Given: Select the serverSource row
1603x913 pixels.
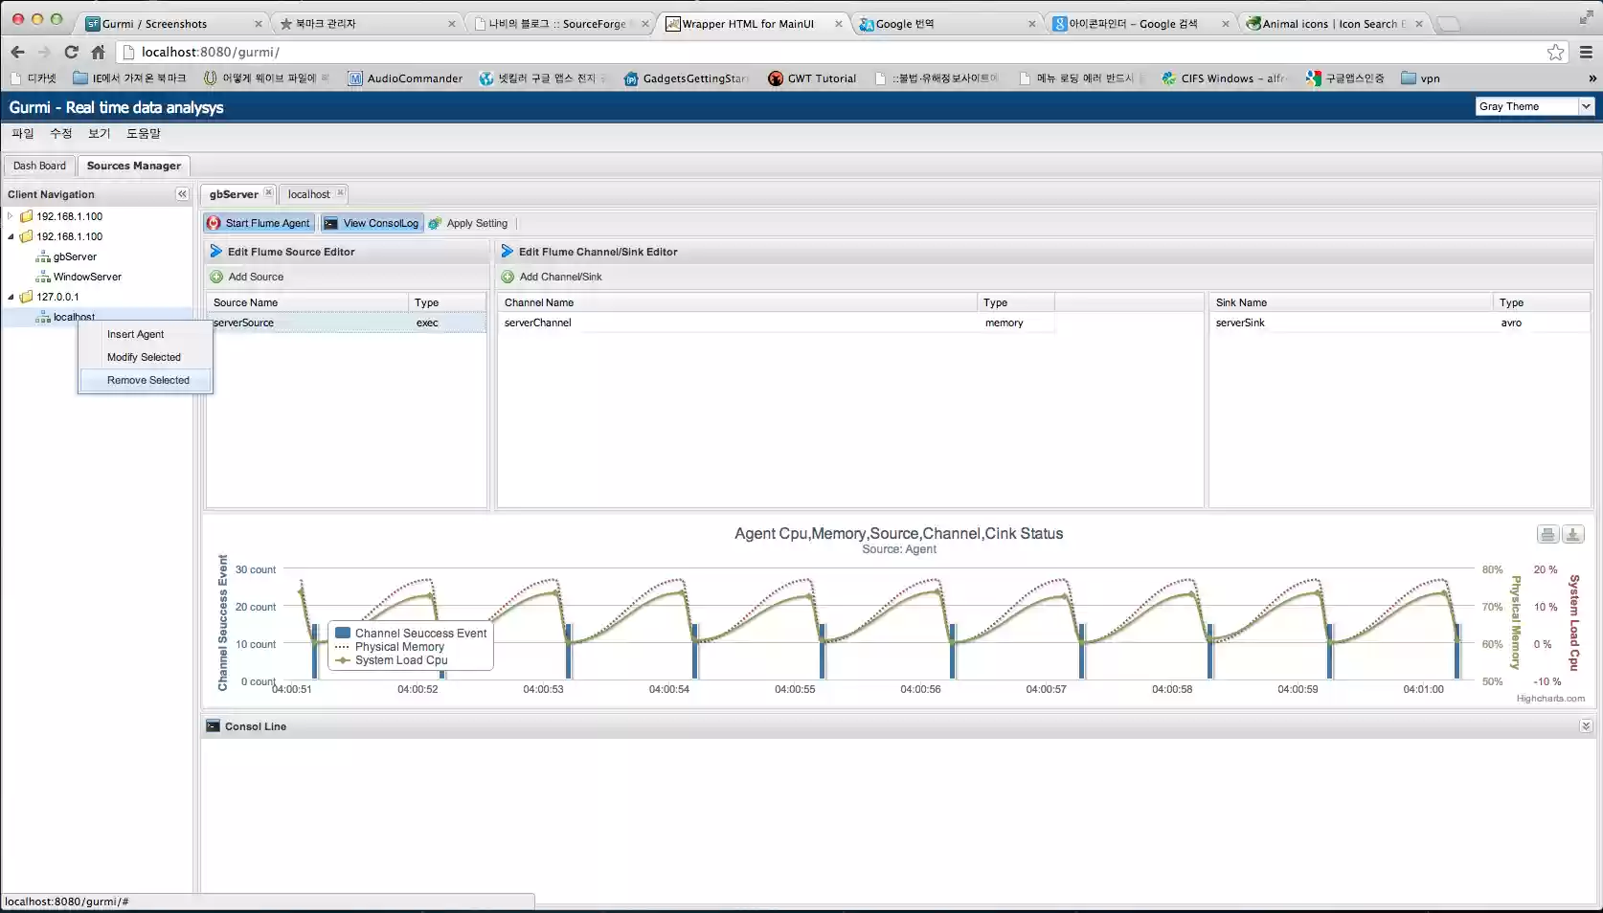Looking at the screenshot, I should point(347,323).
